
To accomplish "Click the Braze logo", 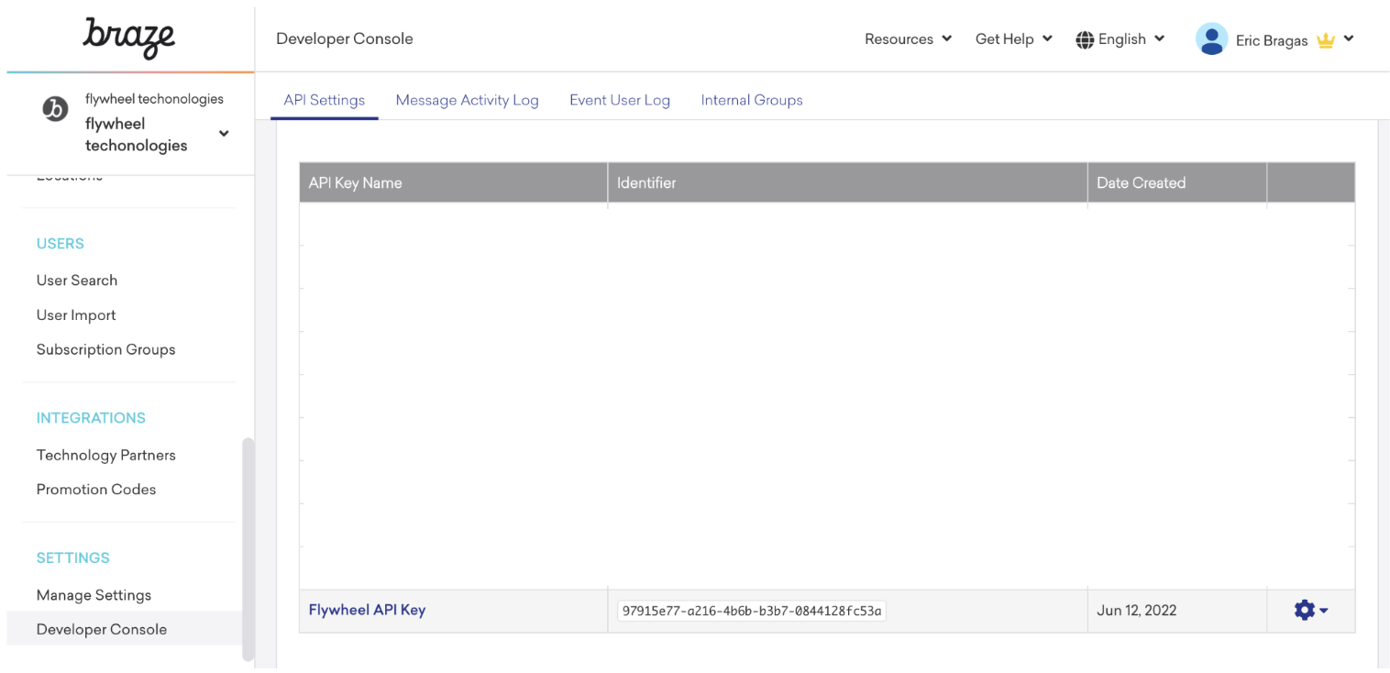I will 129,39.
